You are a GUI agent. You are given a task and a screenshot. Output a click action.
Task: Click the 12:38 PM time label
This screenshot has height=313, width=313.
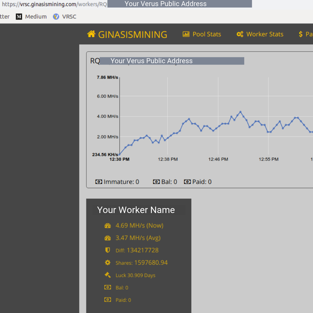point(168,159)
